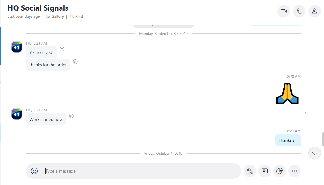Start an audio call via phone icon
This screenshot has height=185, width=324.
coord(299,11)
